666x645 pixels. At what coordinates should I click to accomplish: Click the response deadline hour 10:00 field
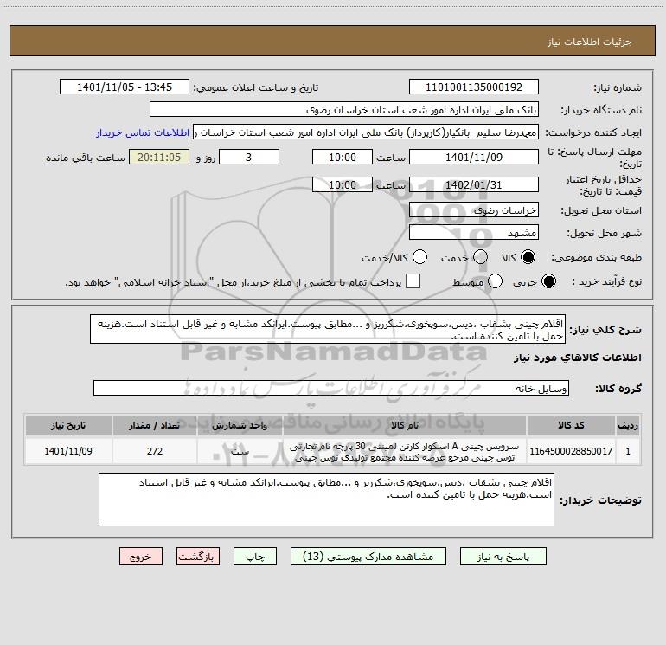[x=343, y=158]
